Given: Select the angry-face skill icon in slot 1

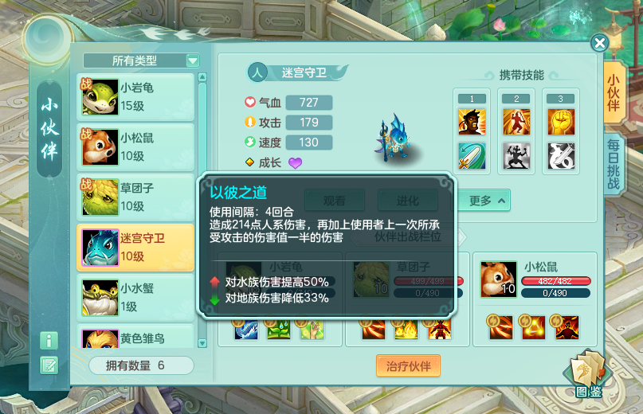Looking at the screenshot, I should (472, 122).
